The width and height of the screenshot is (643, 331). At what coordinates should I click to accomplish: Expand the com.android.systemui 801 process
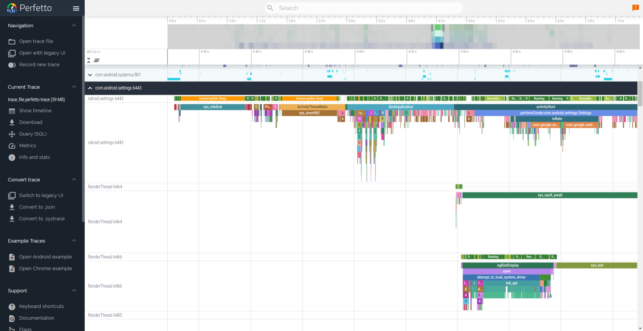pos(90,75)
